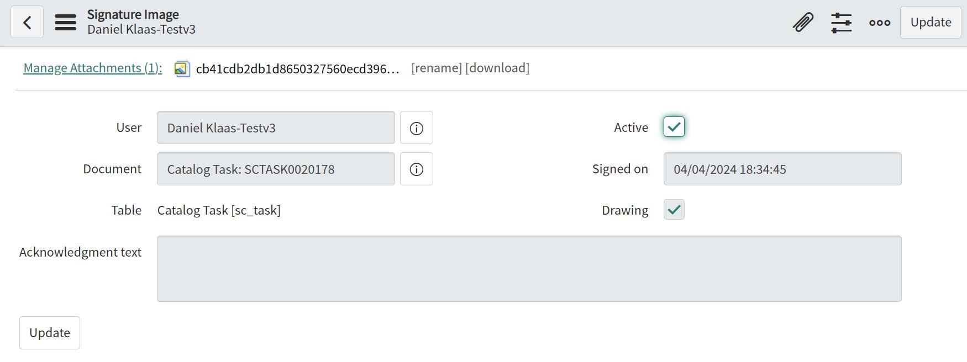The image size is (967, 362).
Task: Open the hamburger context menu beside Signature Image
Action: point(65,22)
